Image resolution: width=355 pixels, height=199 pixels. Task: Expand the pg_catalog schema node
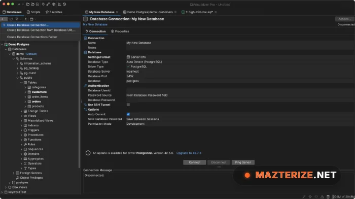17,68
